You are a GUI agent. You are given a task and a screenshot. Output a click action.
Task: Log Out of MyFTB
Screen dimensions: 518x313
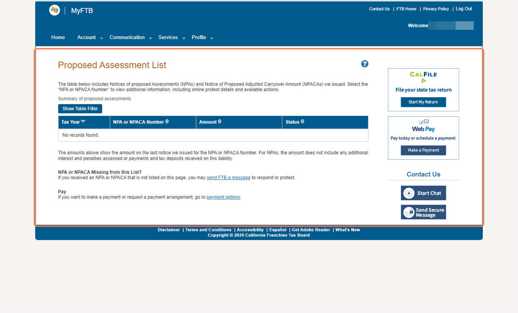point(464,9)
